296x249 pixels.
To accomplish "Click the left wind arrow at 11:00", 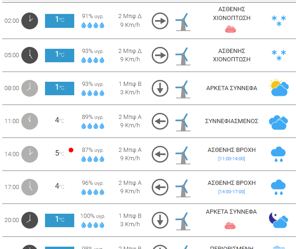I will (160, 121).
